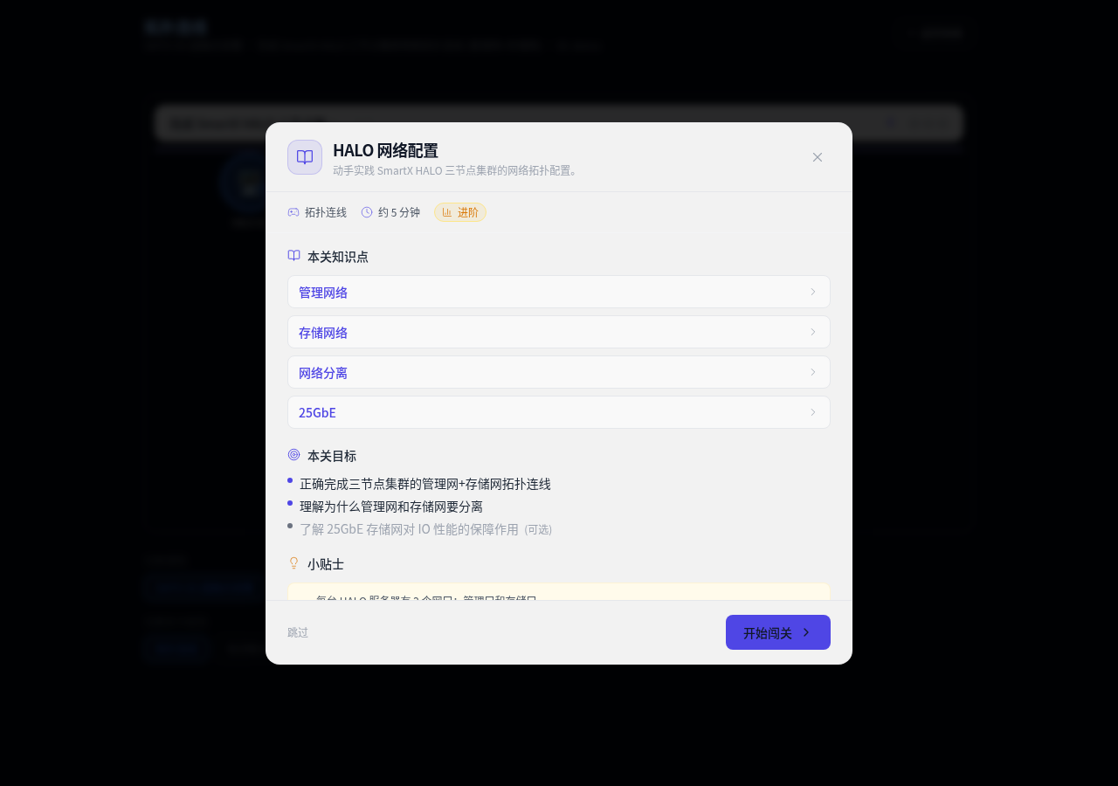Click the lightbulb icon next to 小贴士
The height and width of the screenshot is (786, 1118).
coord(294,563)
